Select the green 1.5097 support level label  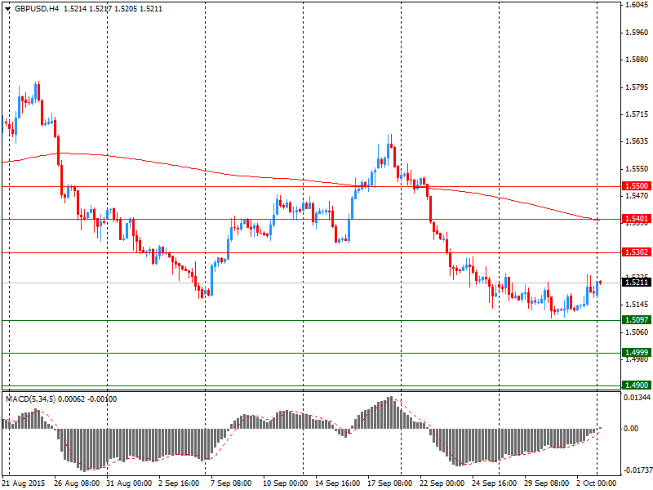(x=637, y=319)
